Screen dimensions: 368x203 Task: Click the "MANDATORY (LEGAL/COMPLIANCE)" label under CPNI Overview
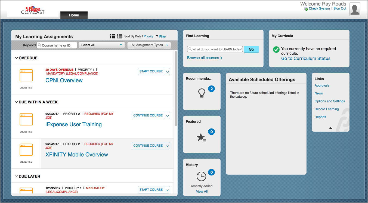[72, 74]
